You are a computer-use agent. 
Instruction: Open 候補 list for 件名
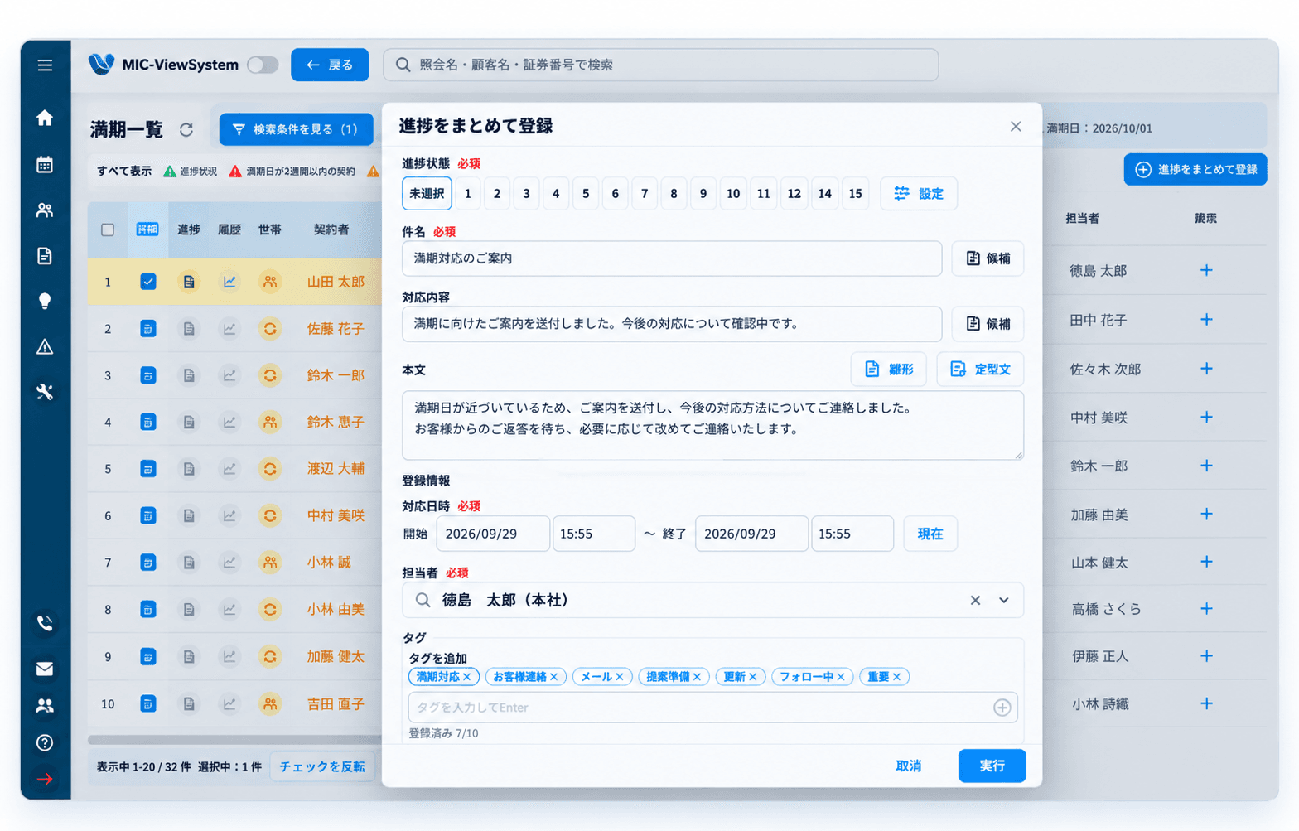click(988, 258)
